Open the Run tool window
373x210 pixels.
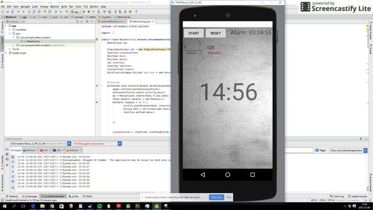(74, 196)
